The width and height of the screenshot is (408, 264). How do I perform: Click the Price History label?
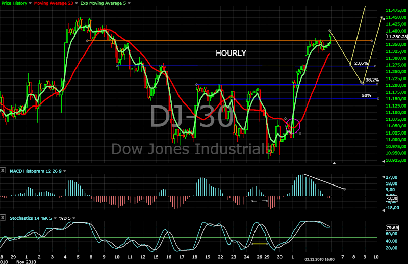coord(14,3)
